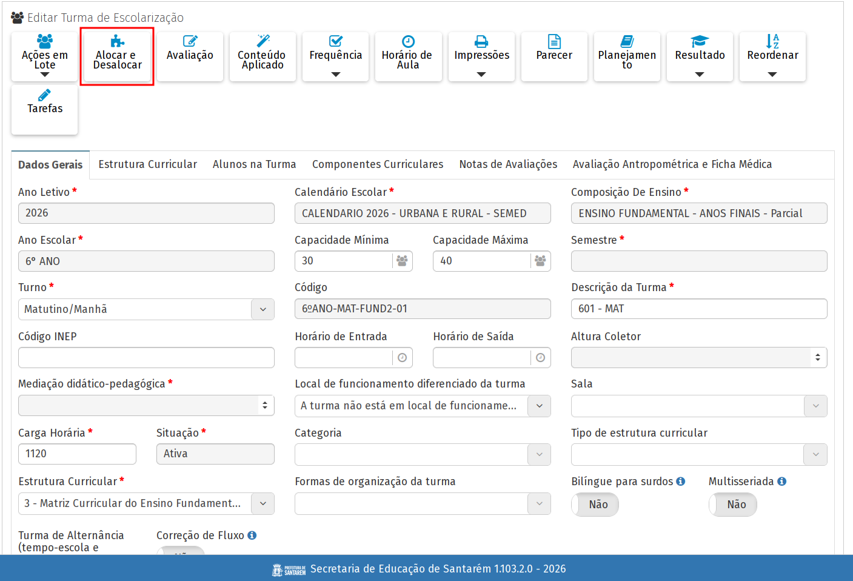
Task: Open the Estrutura Curricular dropdown
Action: [x=263, y=503]
